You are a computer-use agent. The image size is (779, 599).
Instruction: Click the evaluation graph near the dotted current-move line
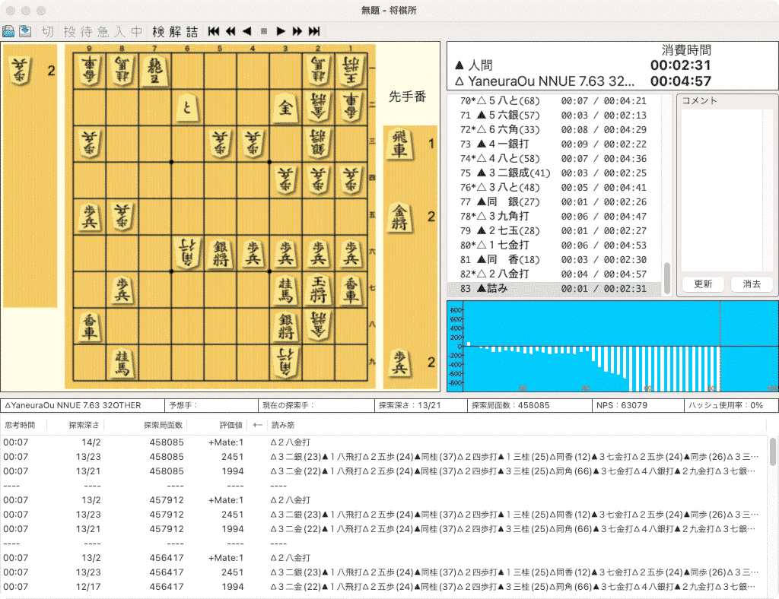tap(720, 346)
